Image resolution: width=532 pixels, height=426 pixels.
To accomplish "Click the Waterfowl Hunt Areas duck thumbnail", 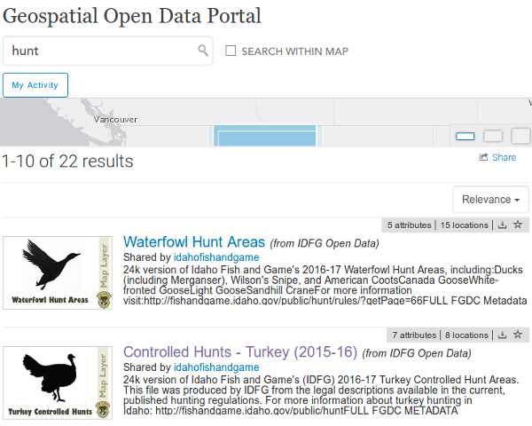I will 58,272.
